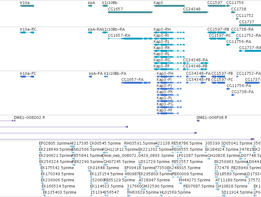This screenshot has height=197, width=261.
Task: Select the Ir10a-RC transcript label
Action: 28,29
